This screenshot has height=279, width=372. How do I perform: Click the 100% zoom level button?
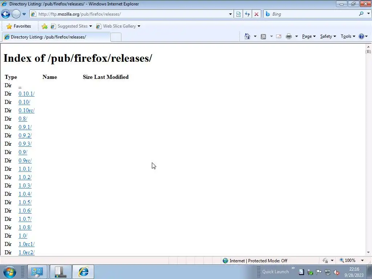click(347, 260)
